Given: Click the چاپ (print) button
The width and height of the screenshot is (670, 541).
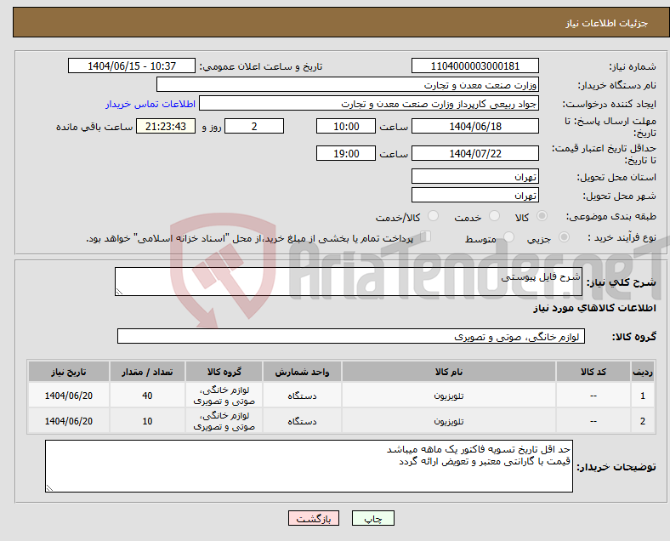Looking at the screenshot, I should click(x=372, y=518).
